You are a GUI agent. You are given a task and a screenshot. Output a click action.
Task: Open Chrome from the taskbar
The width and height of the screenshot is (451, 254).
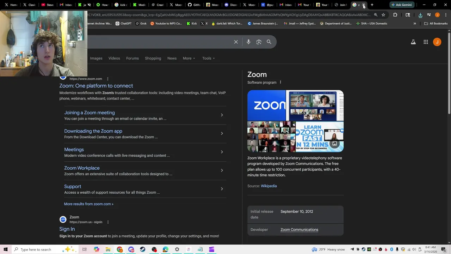coord(120,249)
